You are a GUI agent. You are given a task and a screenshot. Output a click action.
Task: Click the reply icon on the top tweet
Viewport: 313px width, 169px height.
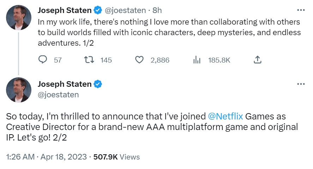pyautogui.click(x=43, y=60)
